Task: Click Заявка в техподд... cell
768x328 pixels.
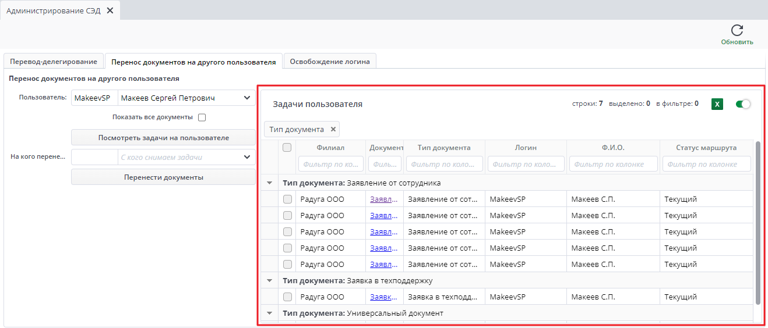Action: pos(443,297)
